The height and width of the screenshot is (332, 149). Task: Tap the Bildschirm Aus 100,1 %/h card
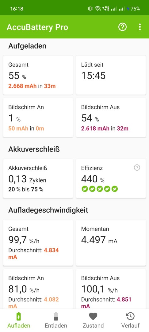coord(111,289)
